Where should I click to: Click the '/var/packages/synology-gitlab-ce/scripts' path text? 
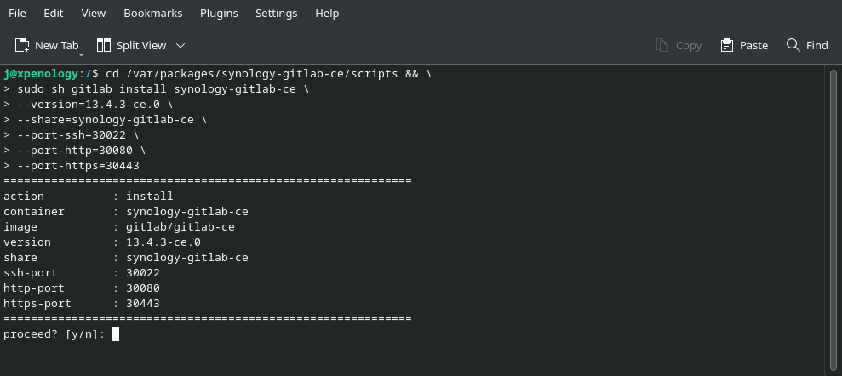point(262,74)
